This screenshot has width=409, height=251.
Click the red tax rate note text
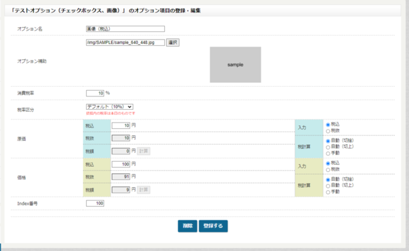(111, 114)
